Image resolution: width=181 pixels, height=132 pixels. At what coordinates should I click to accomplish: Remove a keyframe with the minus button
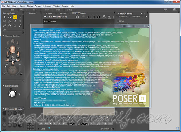point(110,124)
